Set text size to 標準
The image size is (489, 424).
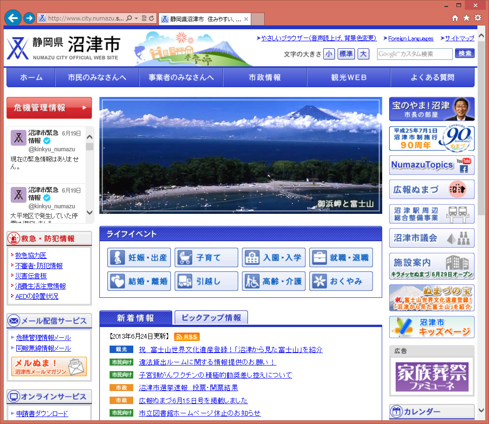(346, 54)
